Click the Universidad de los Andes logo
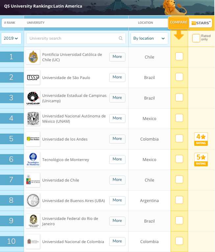The width and height of the screenshot is (215, 252). [x=33, y=139]
